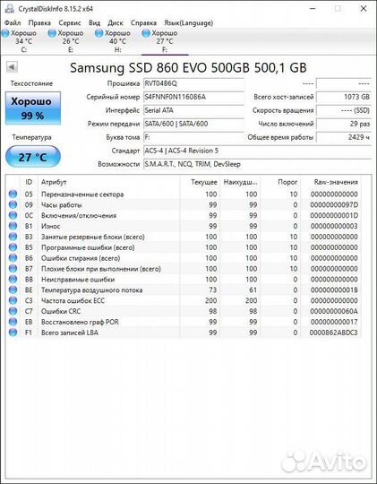
Task: Click the Порог column header
Action: click(x=280, y=182)
